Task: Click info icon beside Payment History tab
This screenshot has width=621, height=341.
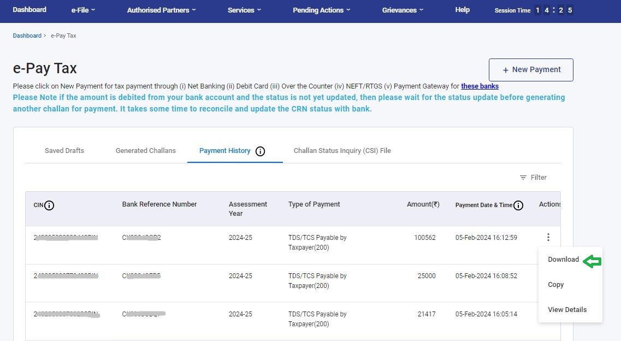Action: [260, 151]
